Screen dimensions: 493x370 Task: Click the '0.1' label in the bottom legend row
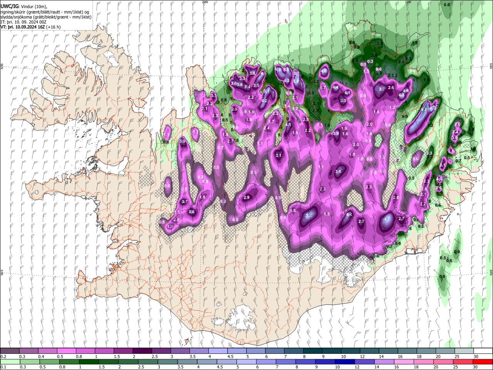(x=3, y=367)
